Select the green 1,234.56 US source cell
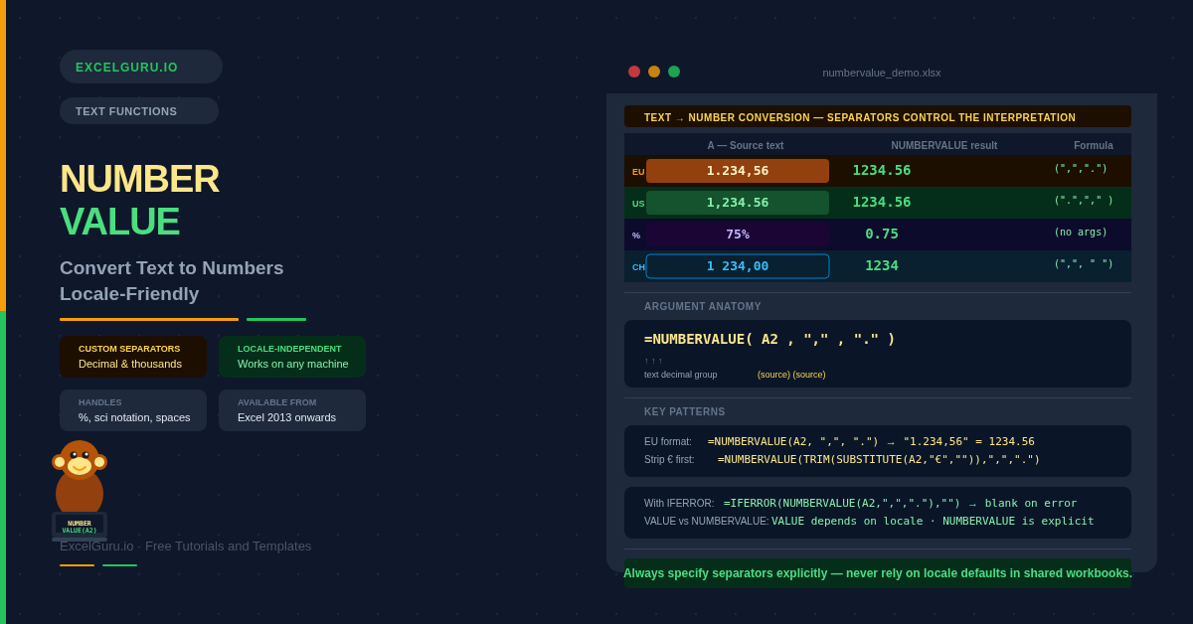The width and height of the screenshot is (1193, 624). [x=737, y=203]
